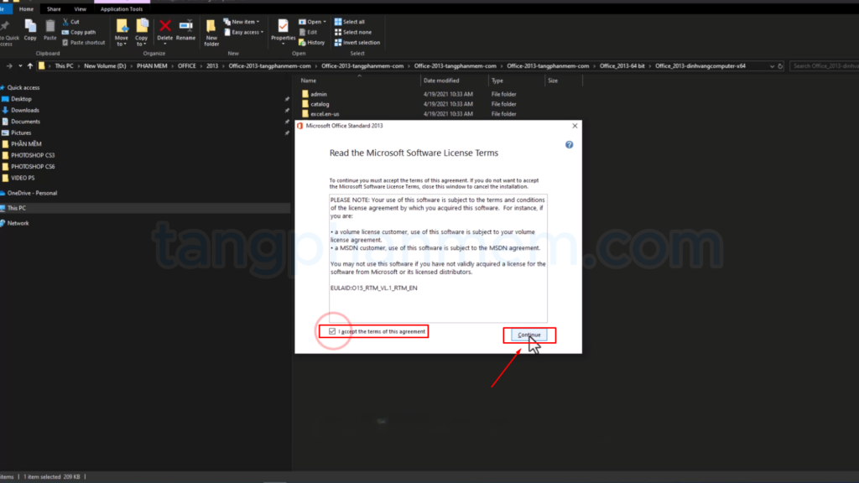The height and width of the screenshot is (483, 859).
Task: Open PHOTOSHOP CS3 sidebar folder
Action: pos(33,155)
